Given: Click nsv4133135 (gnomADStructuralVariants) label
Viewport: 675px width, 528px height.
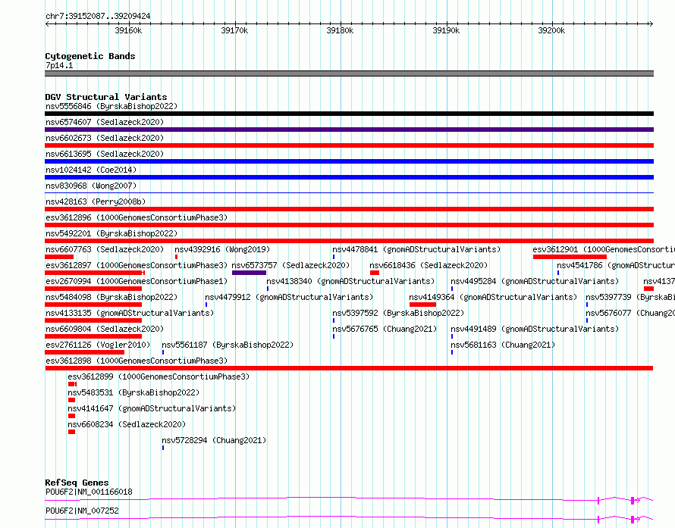Looking at the screenshot, I should coord(130,313).
